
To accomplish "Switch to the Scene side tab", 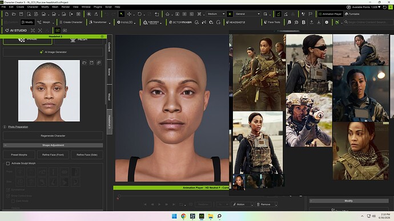I will tap(110, 72).
